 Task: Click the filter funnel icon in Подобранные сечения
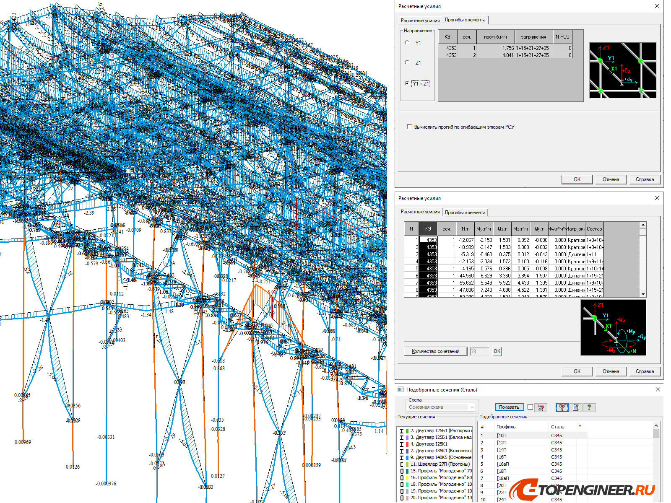pos(562,407)
